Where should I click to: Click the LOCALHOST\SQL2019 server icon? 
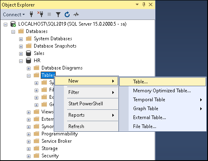point(13,24)
